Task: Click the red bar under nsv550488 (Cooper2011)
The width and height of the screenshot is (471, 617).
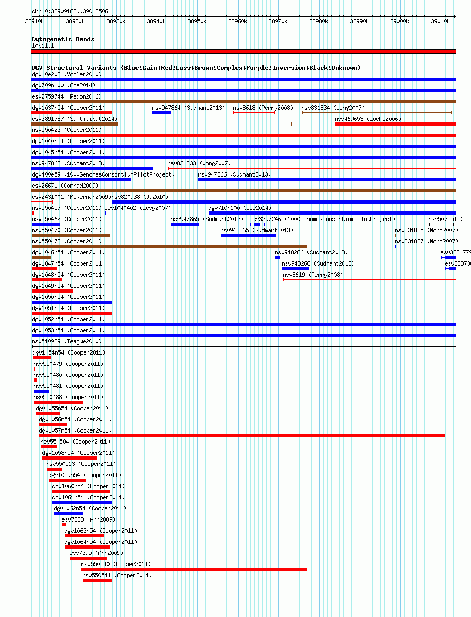Action: tap(59, 402)
